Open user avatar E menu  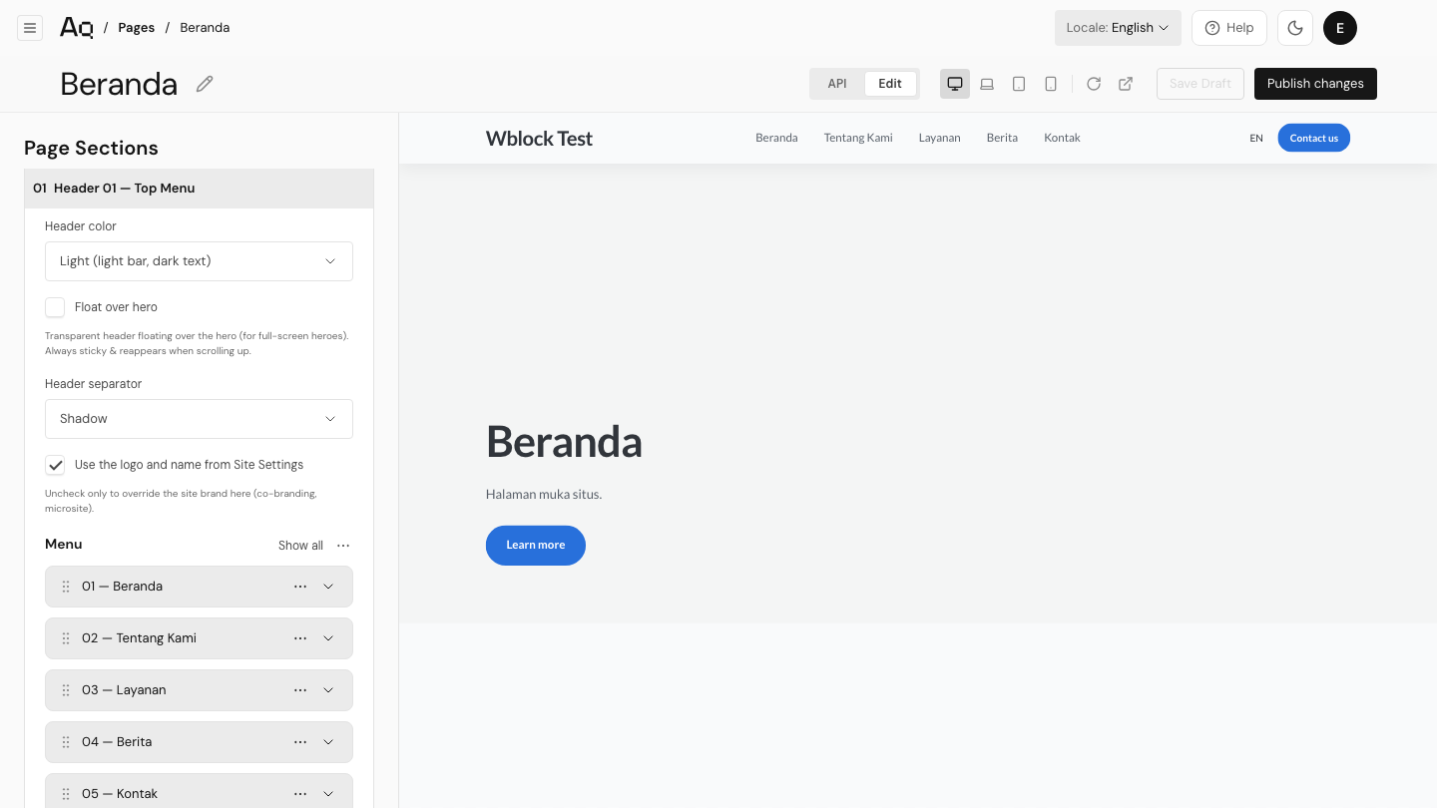tap(1340, 28)
